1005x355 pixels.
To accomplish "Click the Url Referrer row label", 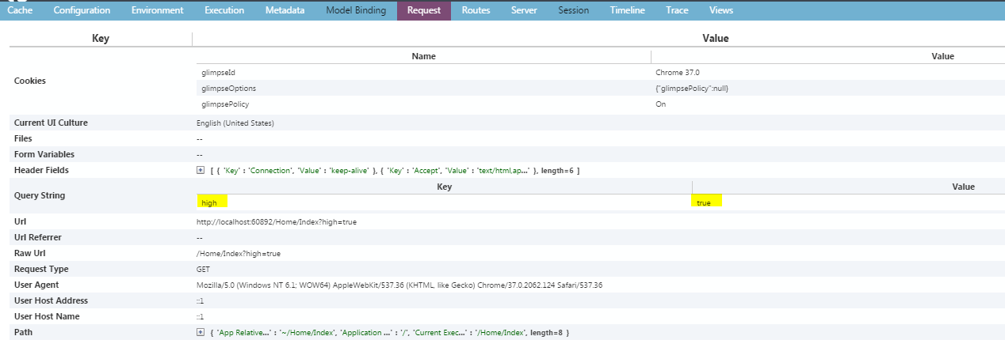I will 38,237.
